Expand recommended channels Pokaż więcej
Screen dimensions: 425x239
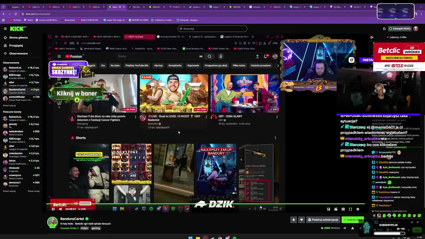pyautogui.click(x=9, y=191)
